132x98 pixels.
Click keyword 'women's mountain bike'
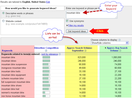click(x=13, y=93)
